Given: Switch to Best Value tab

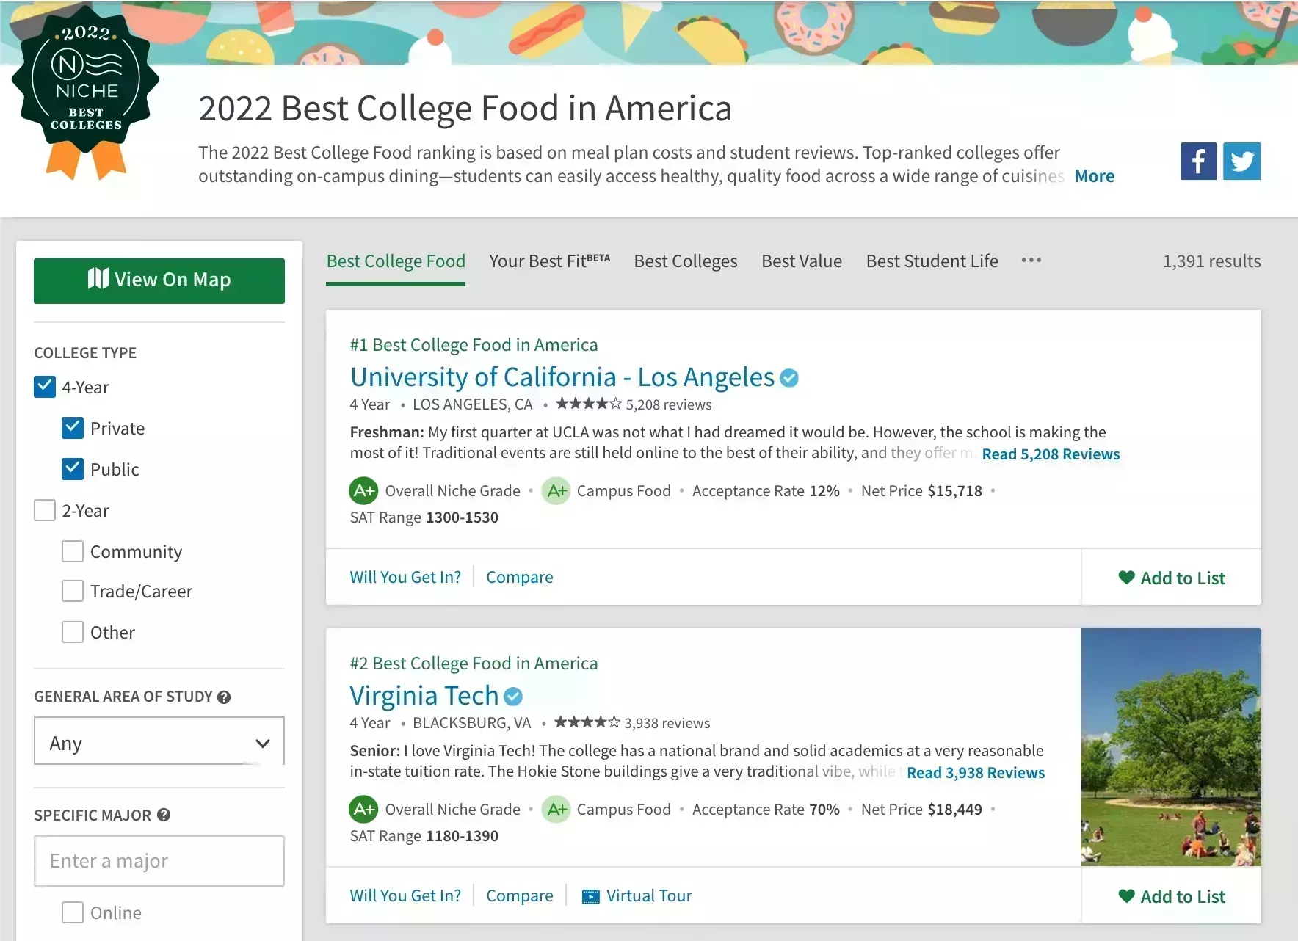Looking at the screenshot, I should [x=802, y=261].
